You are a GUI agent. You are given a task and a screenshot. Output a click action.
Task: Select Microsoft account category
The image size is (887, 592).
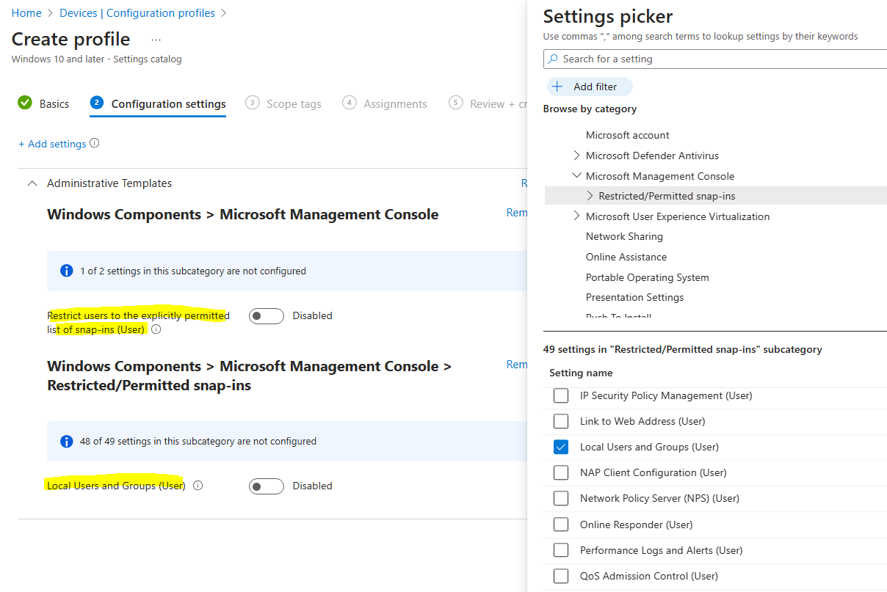[628, 135]
